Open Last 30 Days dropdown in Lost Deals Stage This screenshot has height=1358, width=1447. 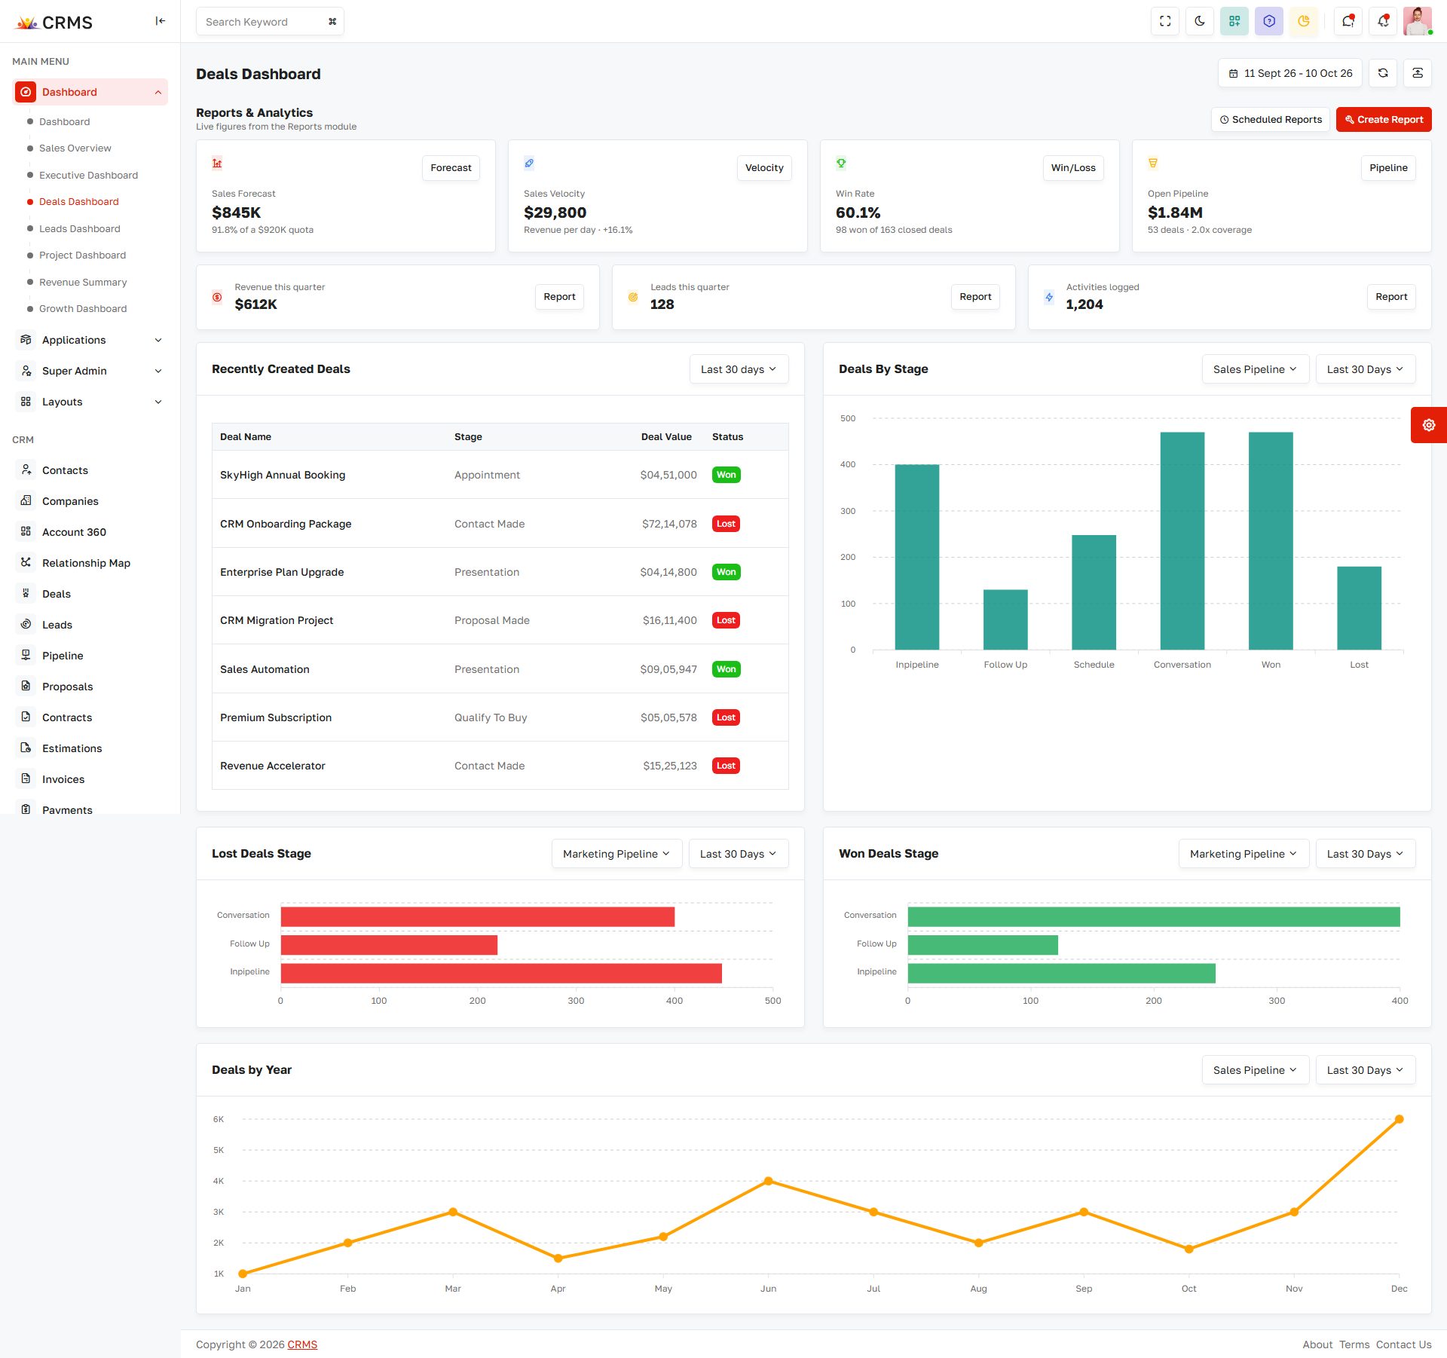(x=738, y=854)
